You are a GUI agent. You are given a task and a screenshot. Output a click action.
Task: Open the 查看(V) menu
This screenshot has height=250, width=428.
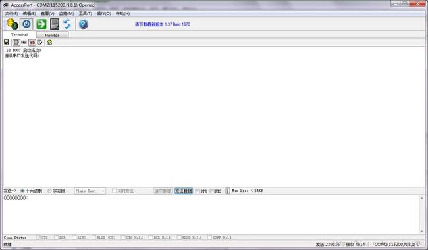click(47, 13)
